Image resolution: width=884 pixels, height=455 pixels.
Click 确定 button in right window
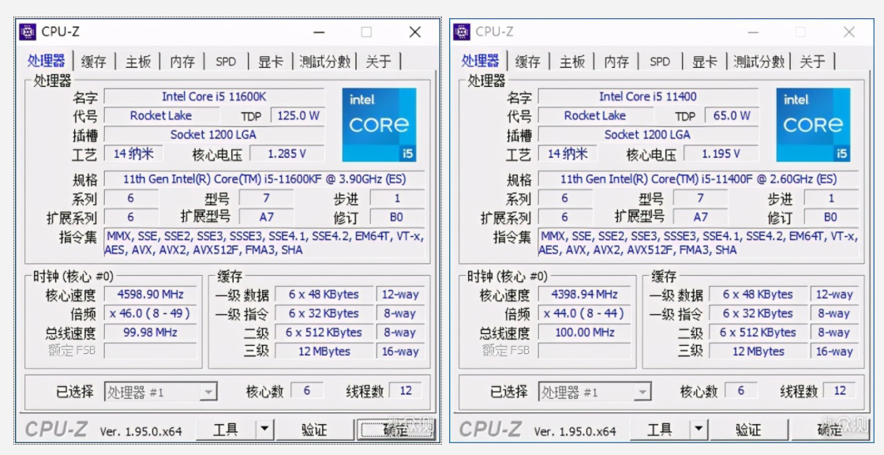(x=830, y=430)
